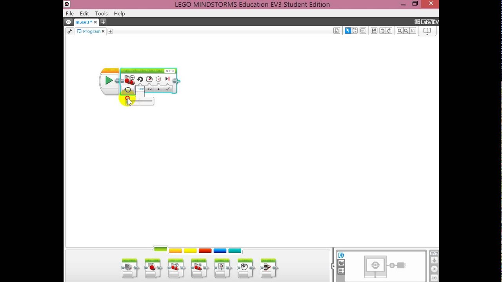Select the orange Flow Control palette tab
Image resolution: width=502 pixels, height=282 pixels.
point(175,251)
